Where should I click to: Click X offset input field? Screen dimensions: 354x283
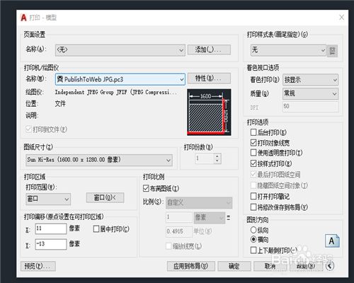coord(51,229)
